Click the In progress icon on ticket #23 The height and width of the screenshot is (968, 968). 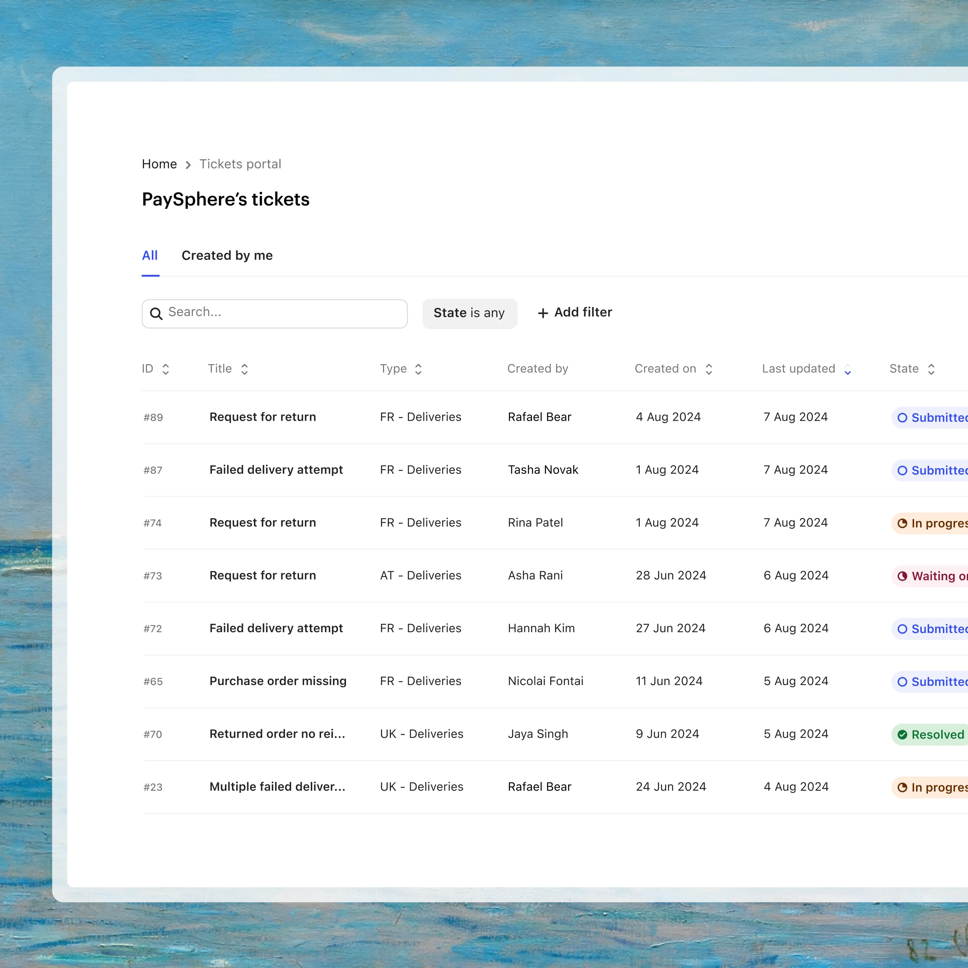click(902, 788)
